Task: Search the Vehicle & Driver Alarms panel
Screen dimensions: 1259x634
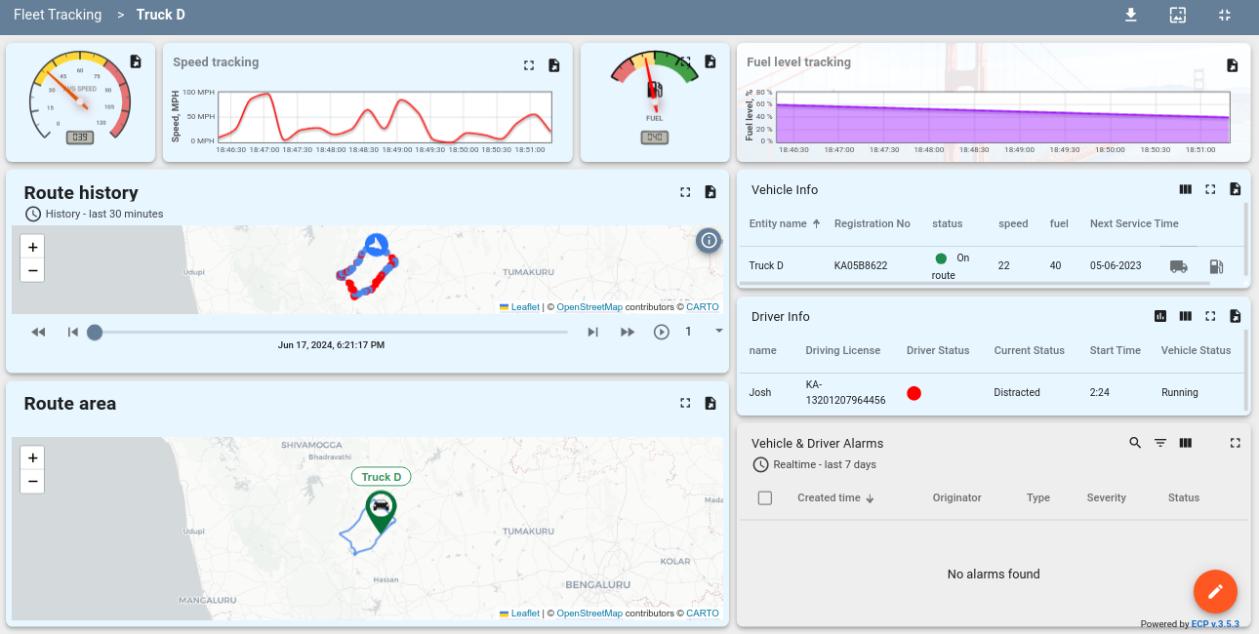Action: 1135,443
